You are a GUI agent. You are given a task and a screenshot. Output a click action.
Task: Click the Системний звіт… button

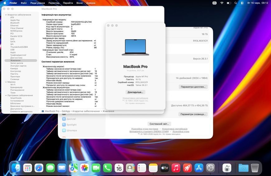(159, 124)
